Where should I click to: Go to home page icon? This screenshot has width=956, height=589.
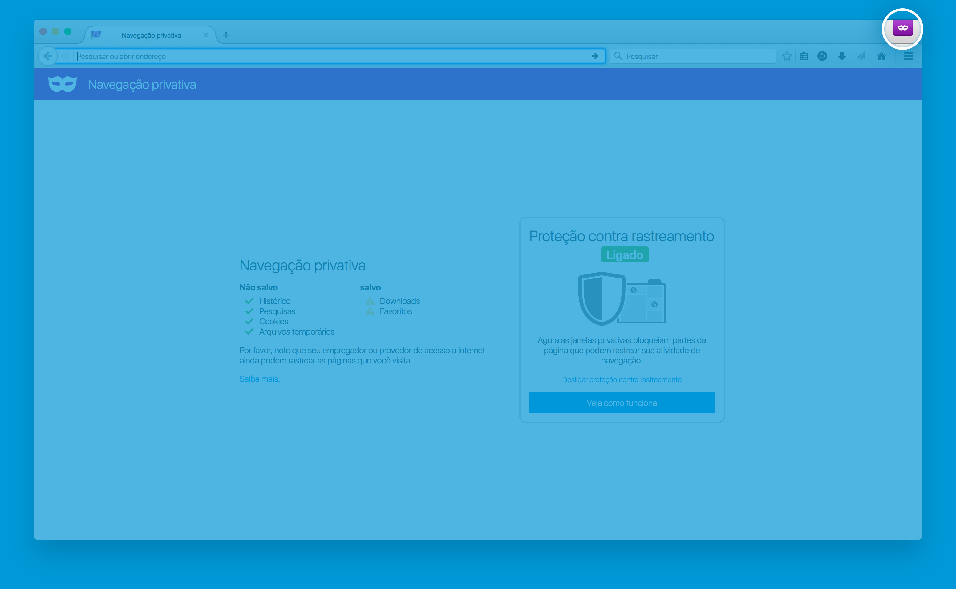(x=881, y=56)
